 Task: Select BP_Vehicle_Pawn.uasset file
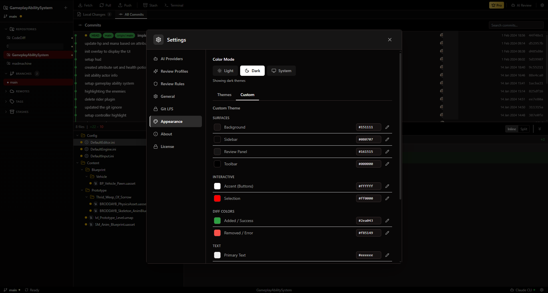(x=117, y=183)
